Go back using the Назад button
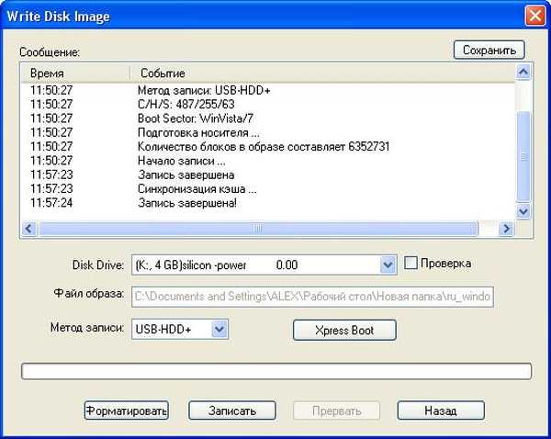This screenshot has width=551, height=439. click(440, 411)
